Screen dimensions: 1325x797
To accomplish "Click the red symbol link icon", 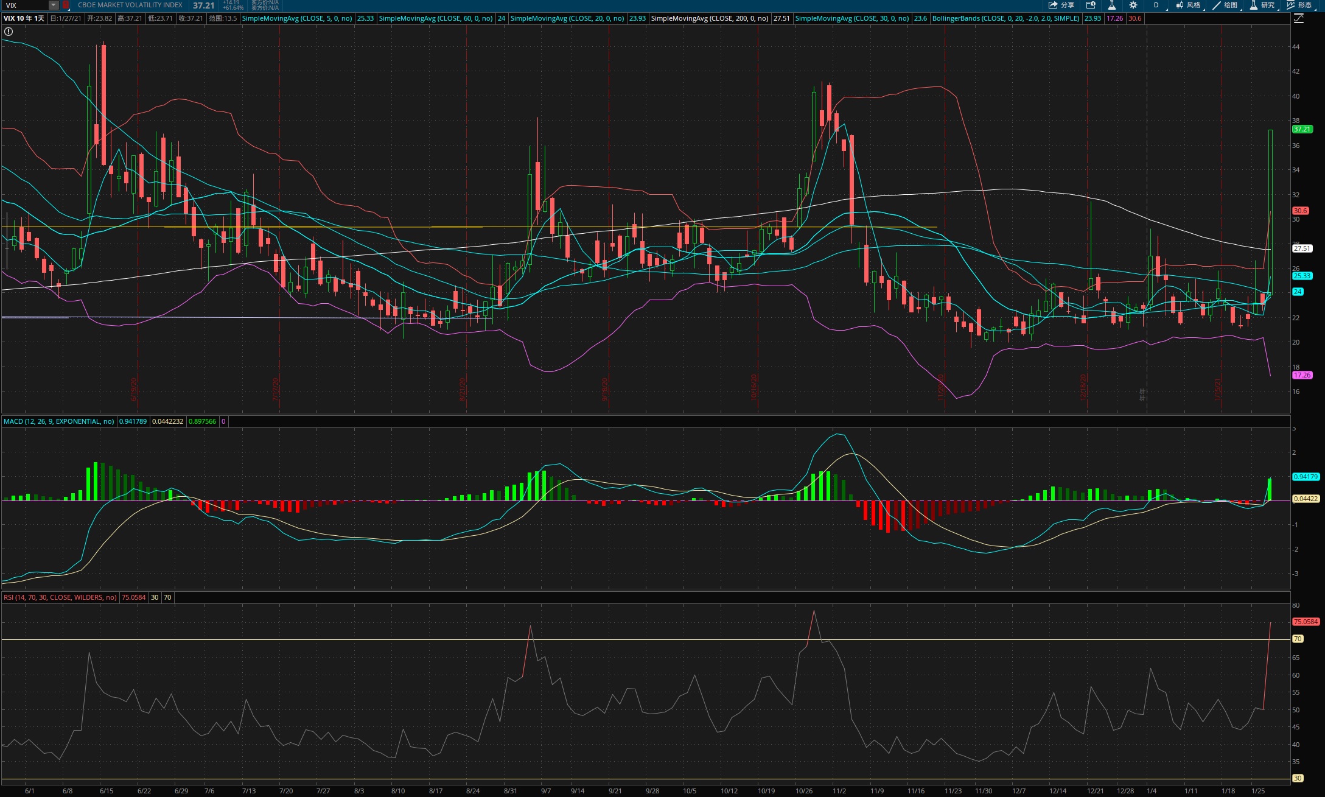I will [66, 5].
